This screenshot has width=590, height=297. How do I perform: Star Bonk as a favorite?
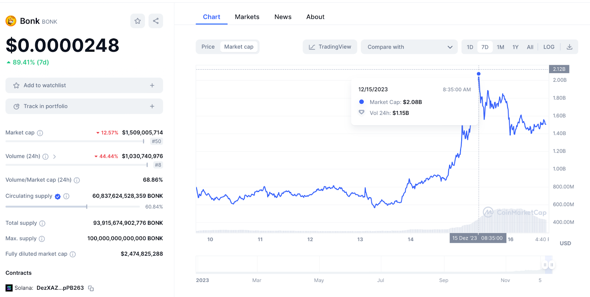pyautogui.click(x=138, y=21)
